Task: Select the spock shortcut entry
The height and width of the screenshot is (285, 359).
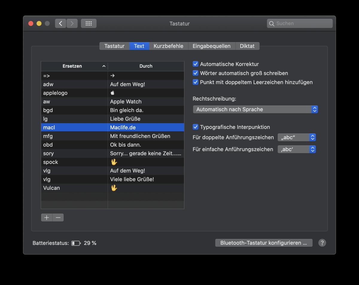Action: [112, 162]
